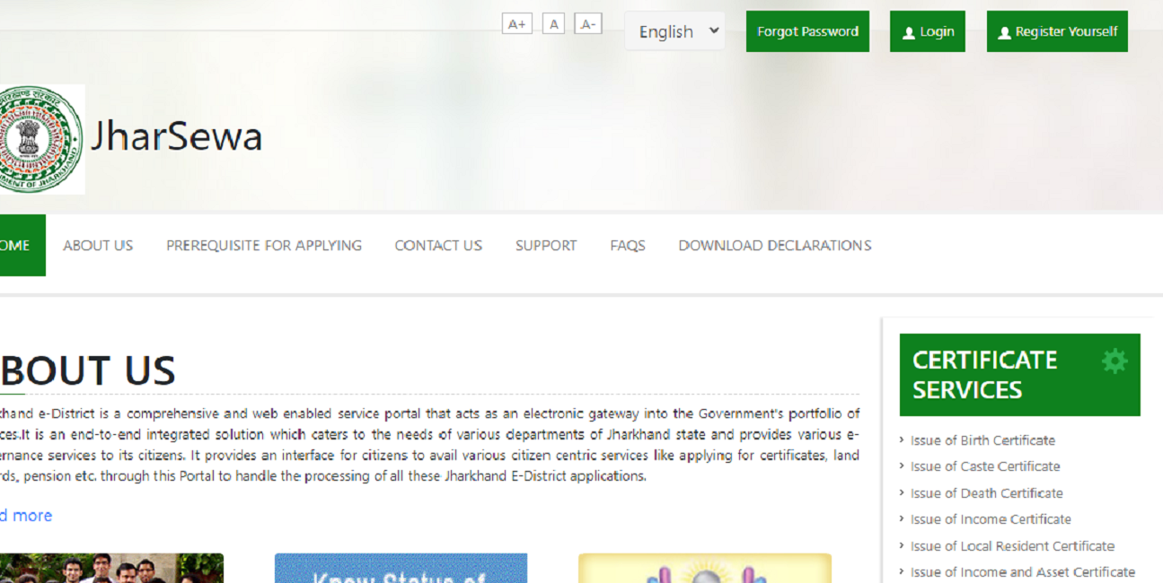Click the Register Yourself button
This screenshot has width=1163, height=583.
(1056, 31)
